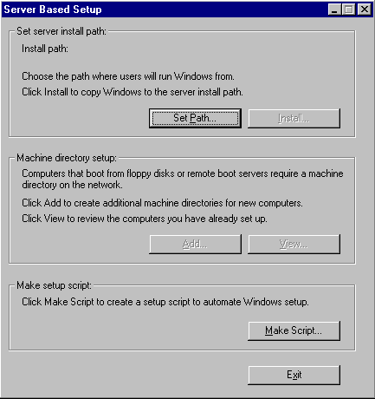Screen dimensions: 375x399
Task: Click the Make Script button
Action: coord(294,330)
